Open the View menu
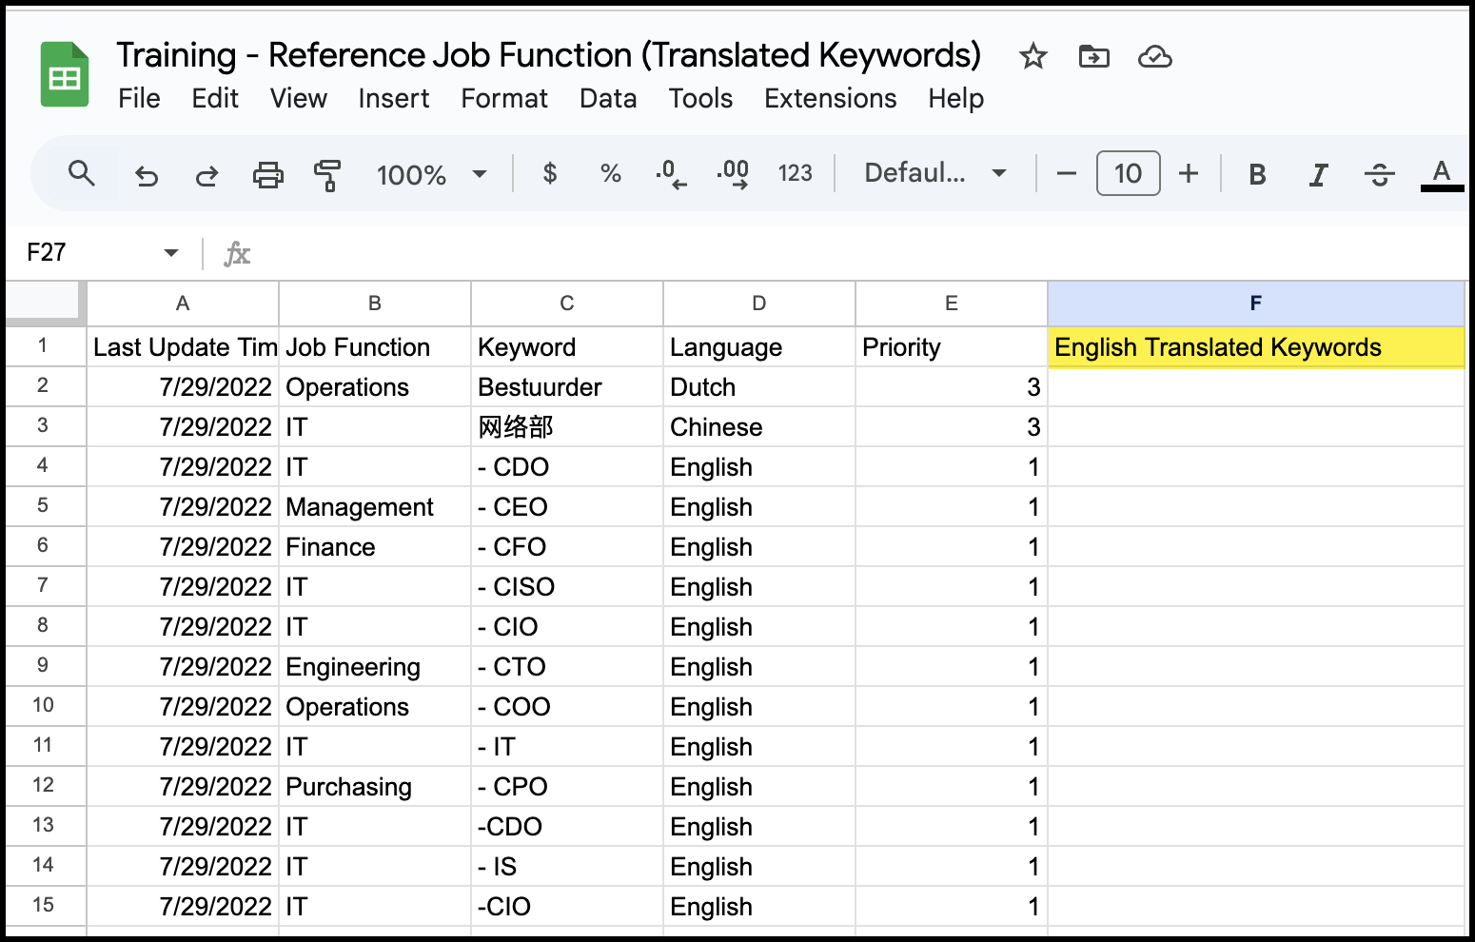This screenshot has height=942, width=1475. click(x=299, y=99)
